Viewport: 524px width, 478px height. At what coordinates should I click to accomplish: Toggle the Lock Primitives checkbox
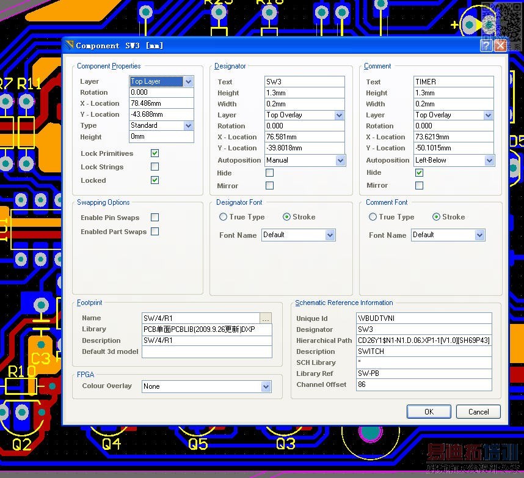point(155,153)
